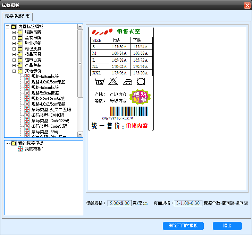Switch to the 标签模板列表 tab

17,16
